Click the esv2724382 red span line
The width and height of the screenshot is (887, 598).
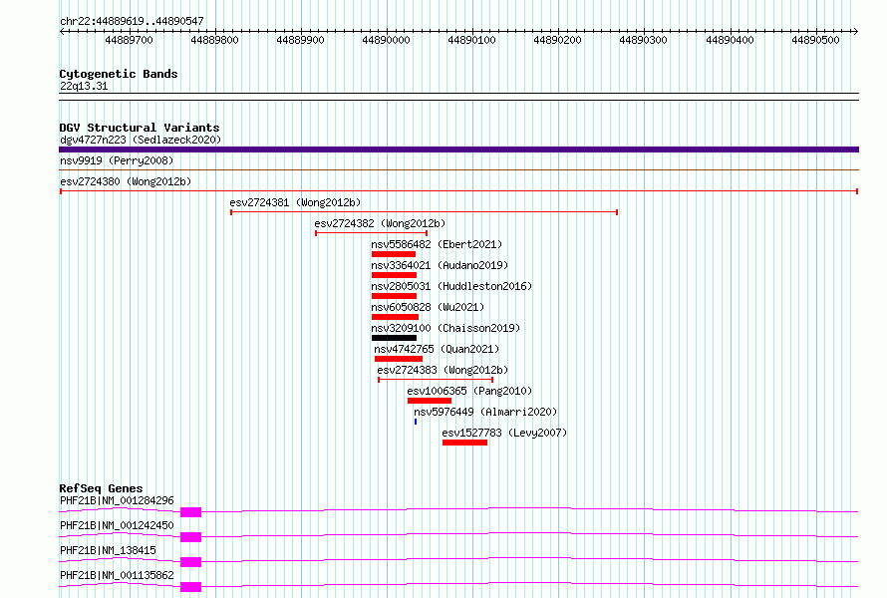click(371, 233)
